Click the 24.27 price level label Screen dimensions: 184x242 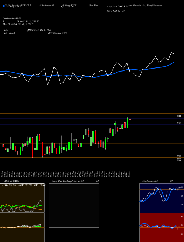pyautogui.click(x=179, y=123)
